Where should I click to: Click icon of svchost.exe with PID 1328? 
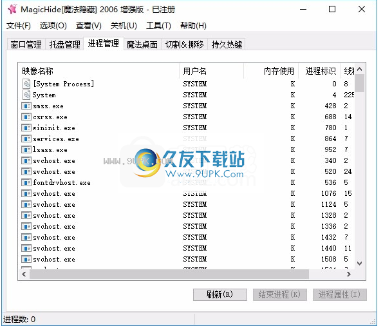pos(26,215)
